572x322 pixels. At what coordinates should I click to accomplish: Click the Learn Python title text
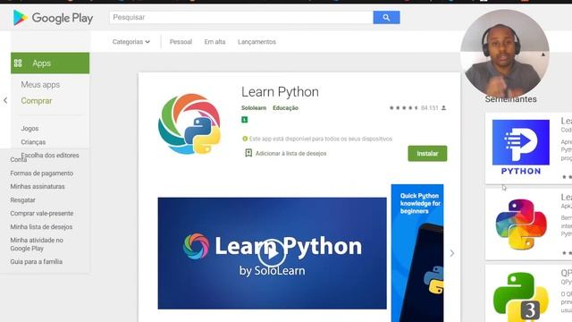pos(280,91)
